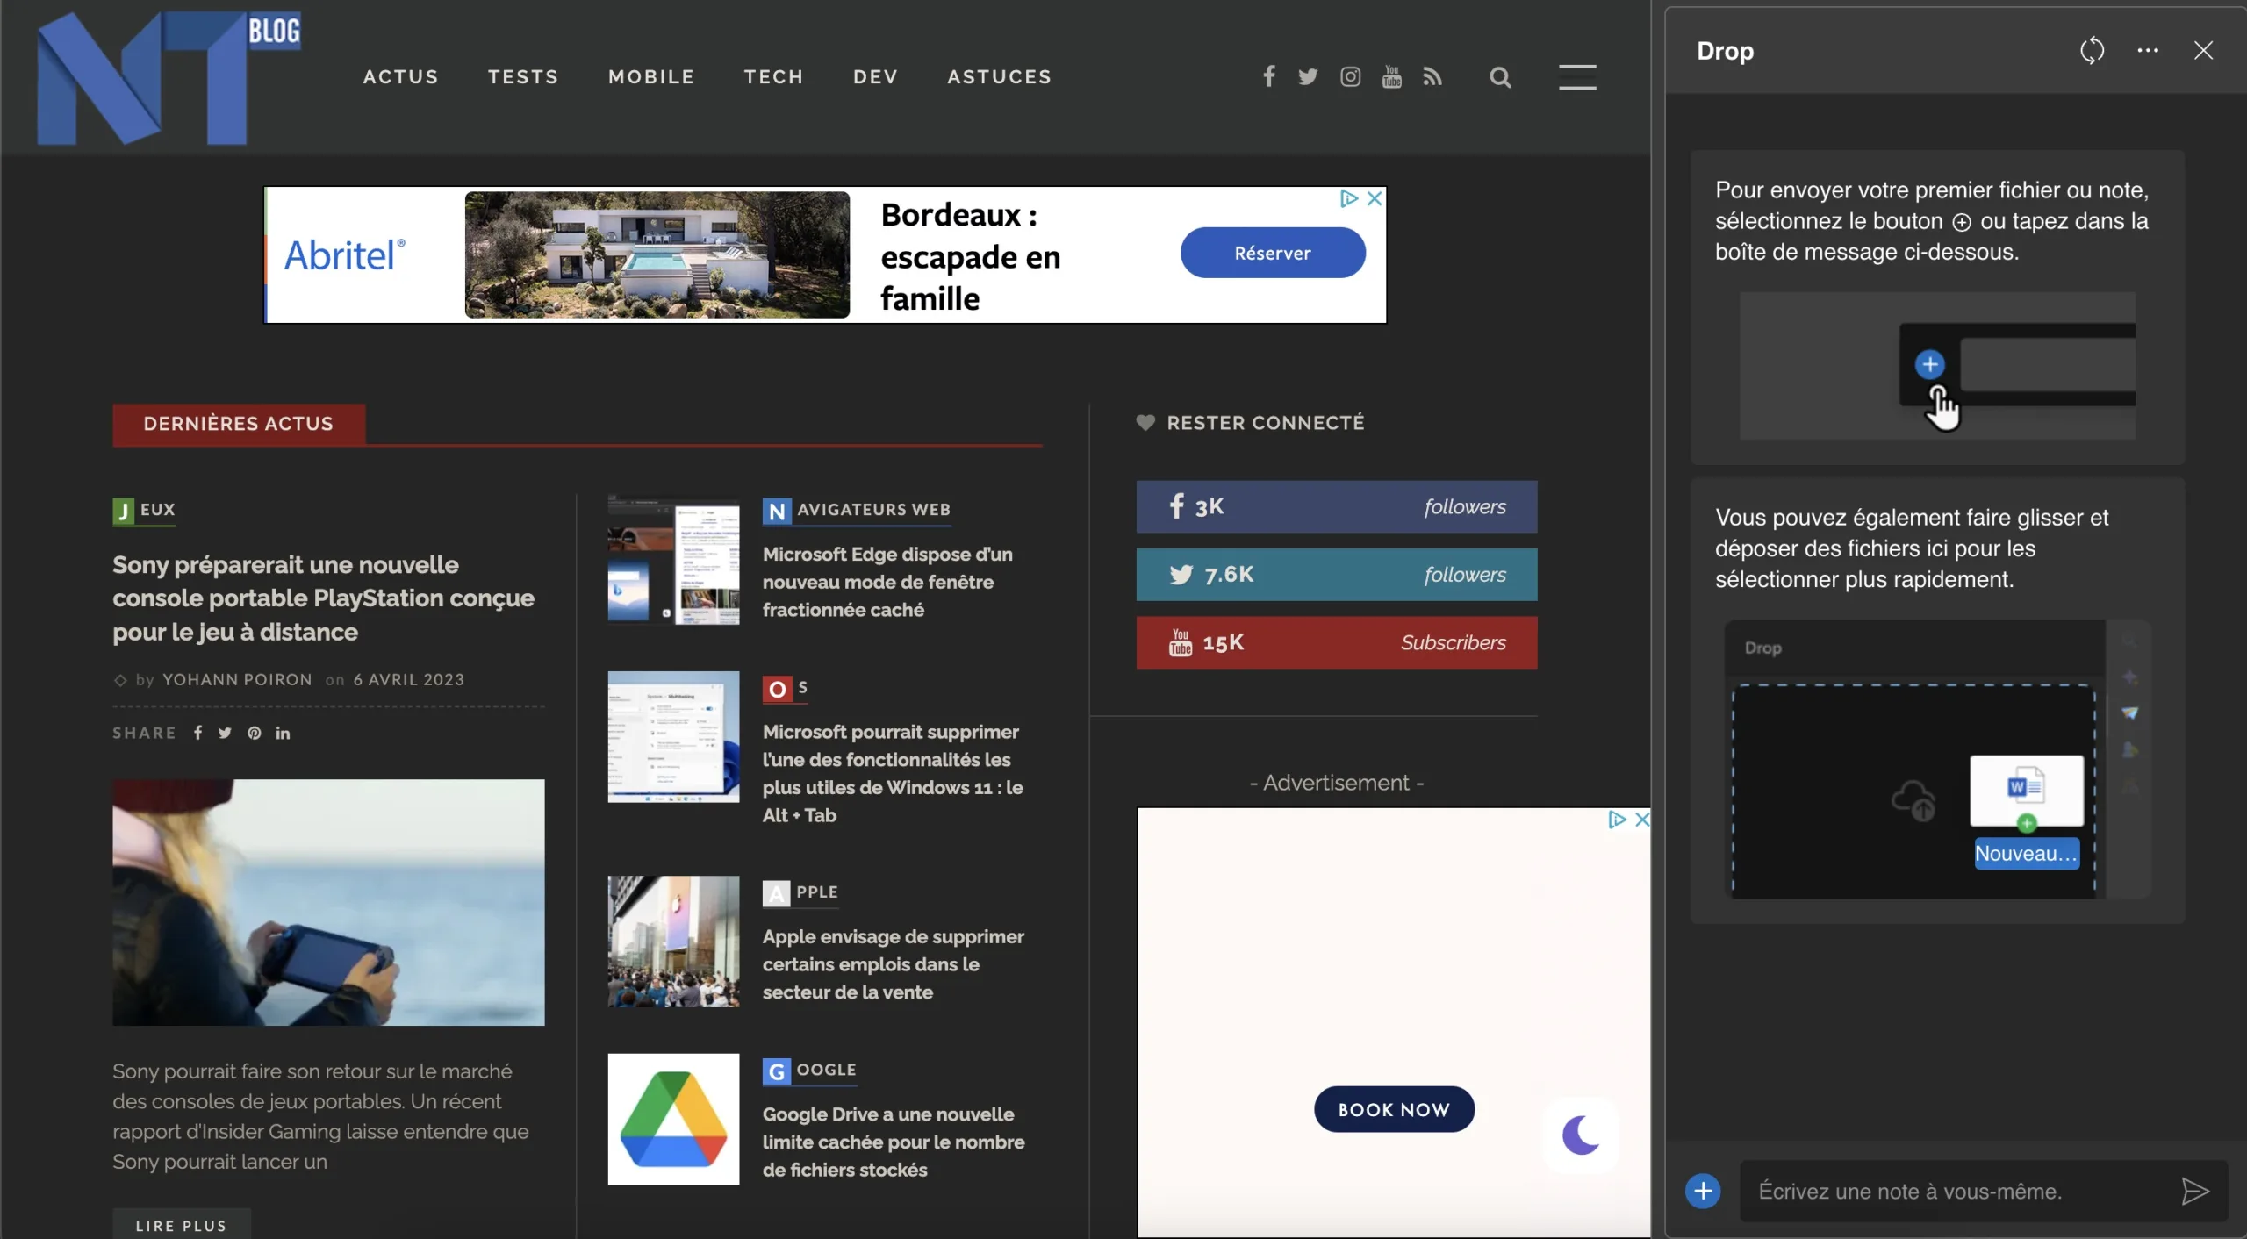Click the Abritel villa ad image

[x=657, y=254]
